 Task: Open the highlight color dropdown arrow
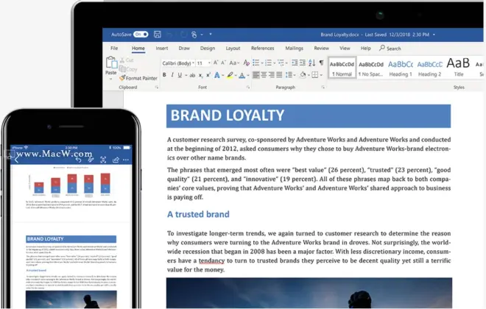(236, 75)
